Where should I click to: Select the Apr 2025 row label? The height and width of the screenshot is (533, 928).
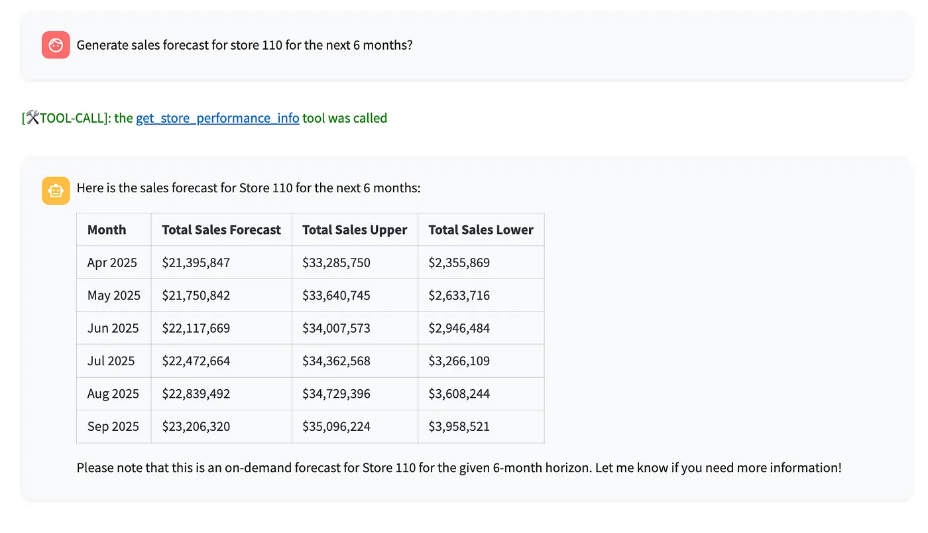click(x=113, y=262)
